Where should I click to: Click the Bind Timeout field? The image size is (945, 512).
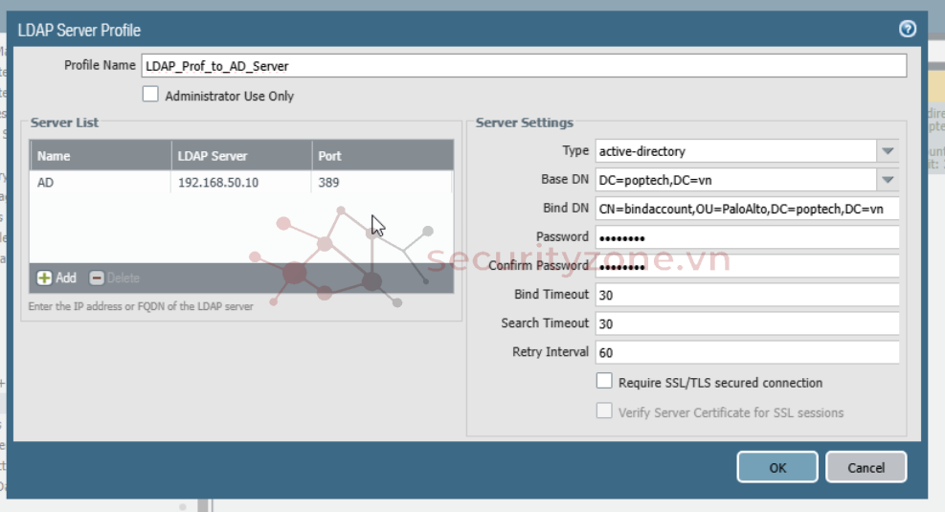(x=747, y=295)
